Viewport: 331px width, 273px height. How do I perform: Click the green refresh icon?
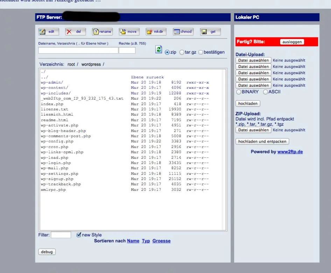tap(159, 50)
